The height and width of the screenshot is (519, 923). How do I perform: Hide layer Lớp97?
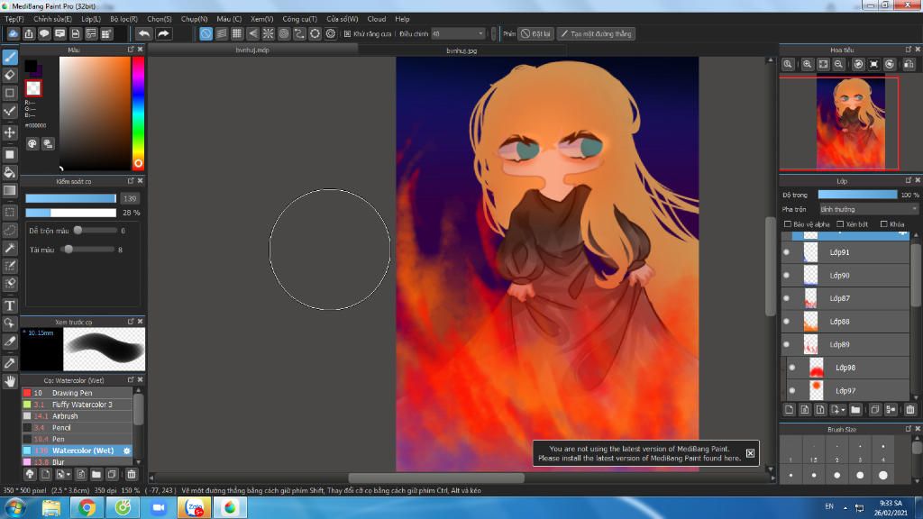(x=792, y=391)
